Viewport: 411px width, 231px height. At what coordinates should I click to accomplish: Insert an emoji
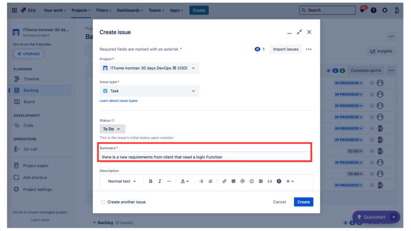tap(252, 181)
